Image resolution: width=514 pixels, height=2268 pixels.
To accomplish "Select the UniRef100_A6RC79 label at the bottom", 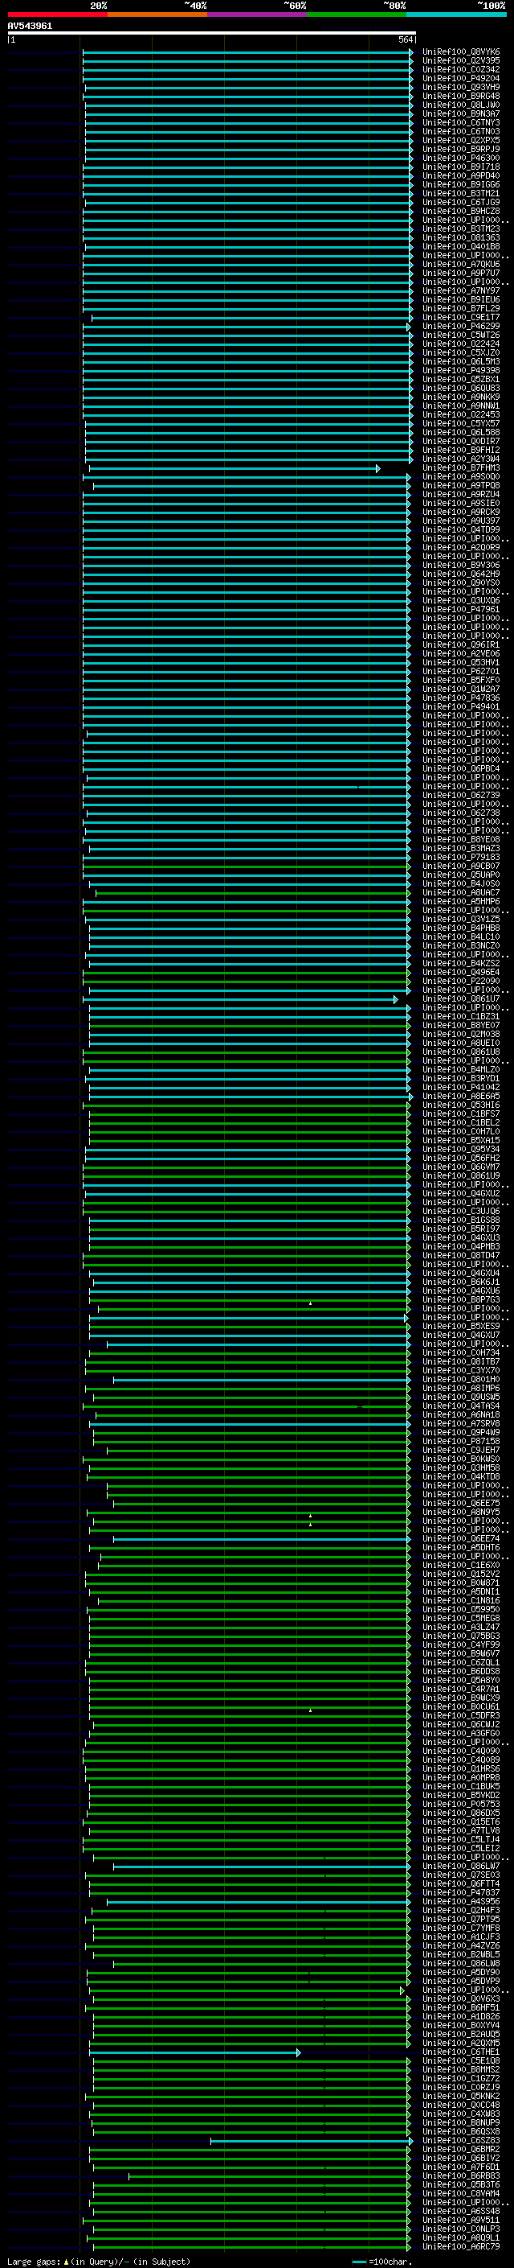I will (460, 2247).
